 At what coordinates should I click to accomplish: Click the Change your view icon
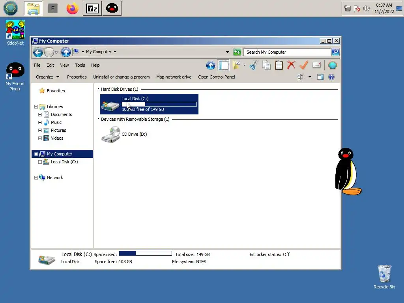pyautogui.click(x=300, y=77)
